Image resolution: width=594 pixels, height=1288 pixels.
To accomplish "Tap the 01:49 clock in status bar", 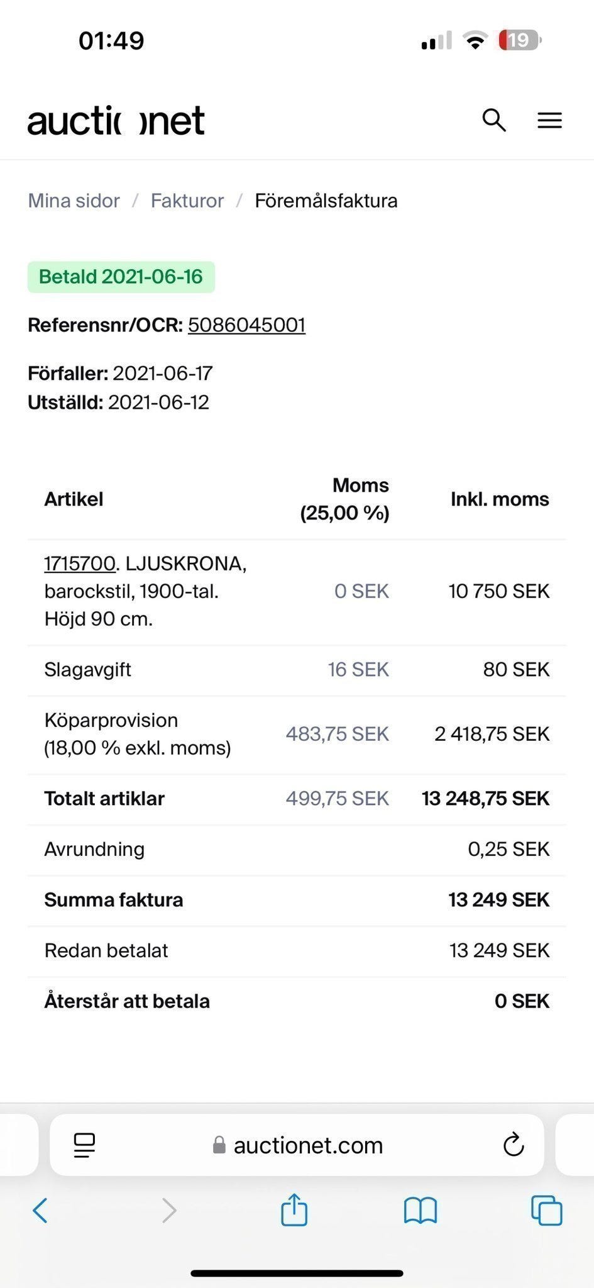I will pyautogui.click(x=111, y=41).
